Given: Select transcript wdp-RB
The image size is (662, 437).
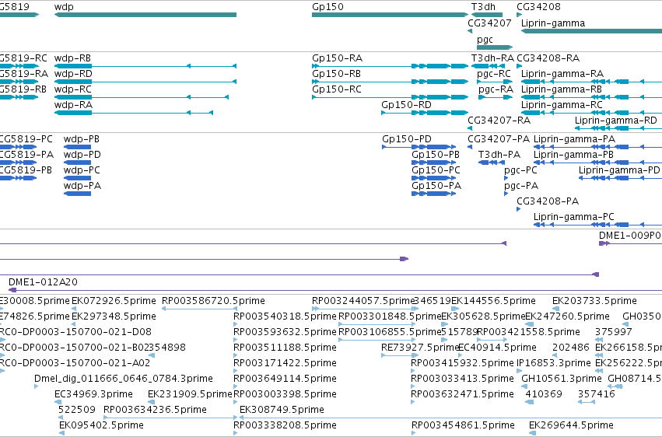Looking at the screenshot, I should [145, 66].
